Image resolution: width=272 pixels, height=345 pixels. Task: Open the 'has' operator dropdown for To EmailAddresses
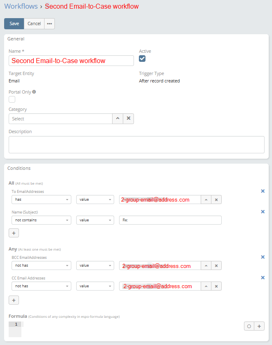[41, 199]
